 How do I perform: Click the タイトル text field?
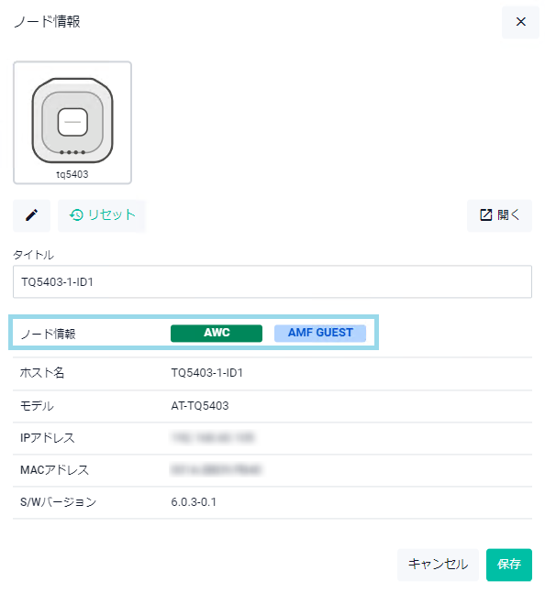pos(272,281)
